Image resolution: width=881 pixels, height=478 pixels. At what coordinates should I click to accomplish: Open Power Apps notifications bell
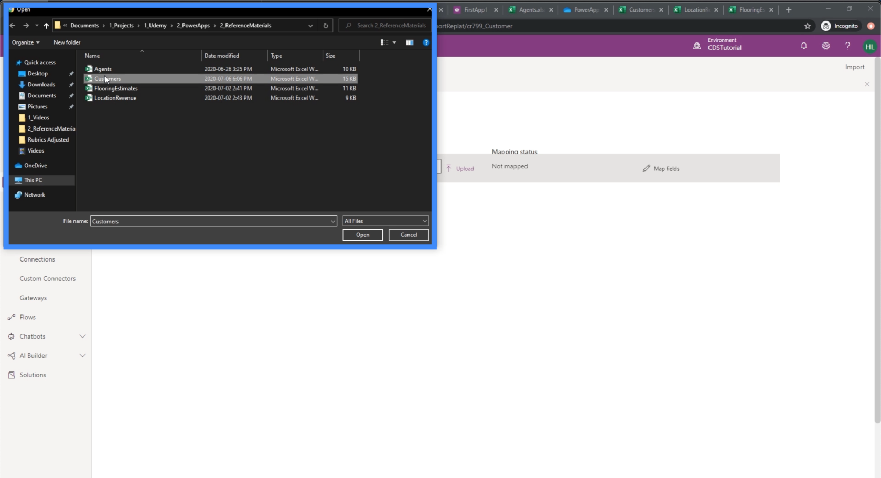coord(804,46)
